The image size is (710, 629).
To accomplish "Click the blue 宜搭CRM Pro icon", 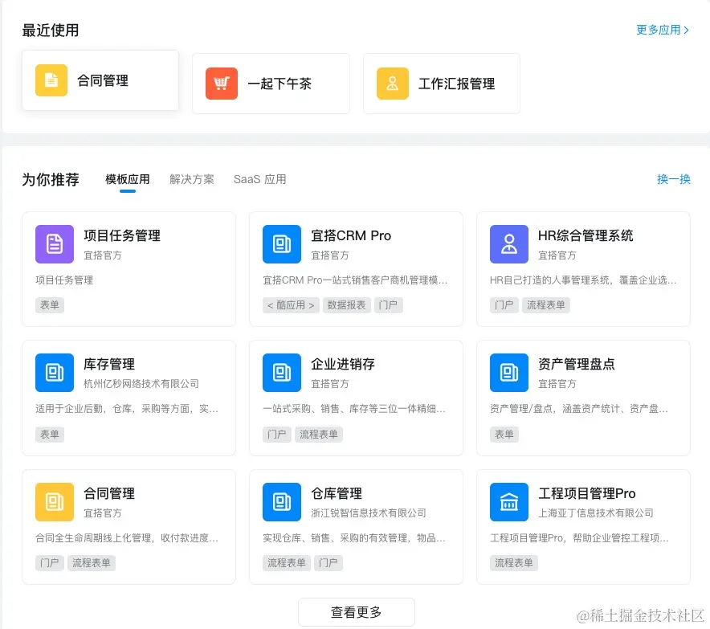I will coord(282,244).
